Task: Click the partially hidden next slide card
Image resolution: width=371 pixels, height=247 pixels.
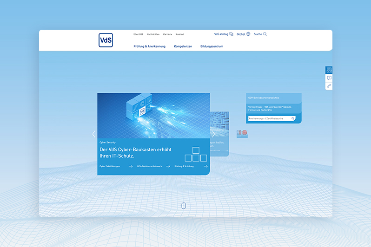Action: click(x=219, y=134)
